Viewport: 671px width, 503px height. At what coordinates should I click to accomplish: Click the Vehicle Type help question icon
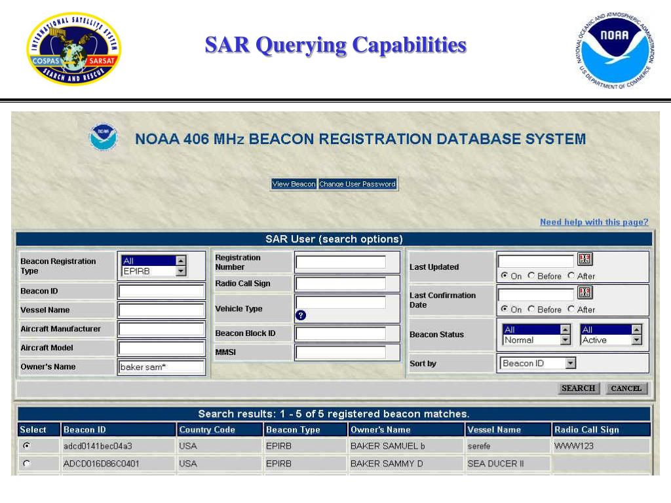[x=301, y=315]
